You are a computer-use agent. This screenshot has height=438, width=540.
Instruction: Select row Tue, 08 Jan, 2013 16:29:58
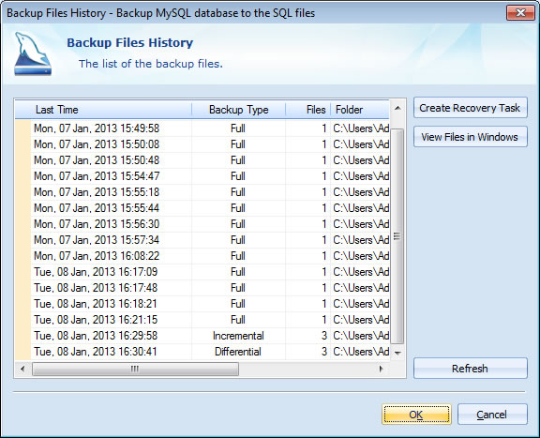click(202, 336)
